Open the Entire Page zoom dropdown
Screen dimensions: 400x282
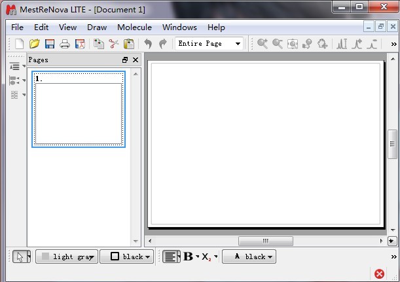[x=209, y=44]
